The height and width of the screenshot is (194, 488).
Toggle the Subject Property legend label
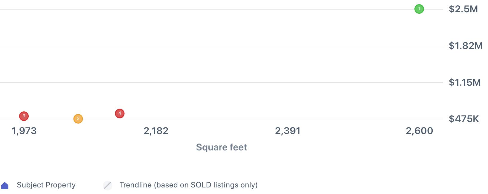[46, 185]
